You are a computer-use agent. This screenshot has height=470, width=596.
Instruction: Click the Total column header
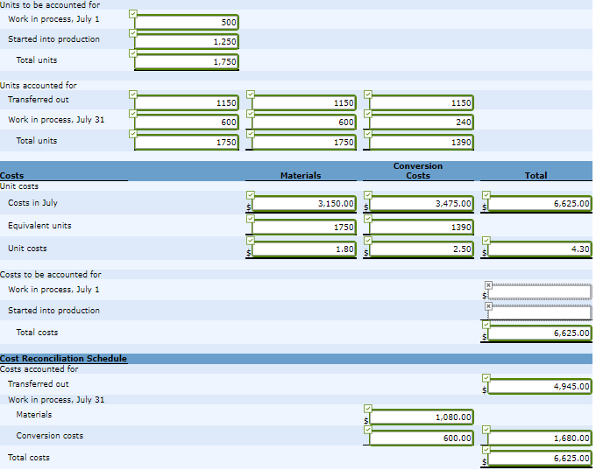pos(536,175)
